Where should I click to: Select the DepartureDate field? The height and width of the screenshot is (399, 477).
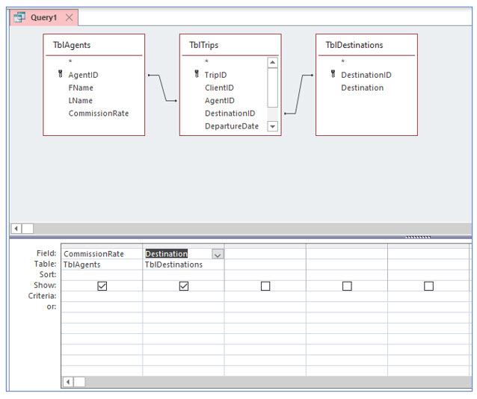tap(232, 126)
